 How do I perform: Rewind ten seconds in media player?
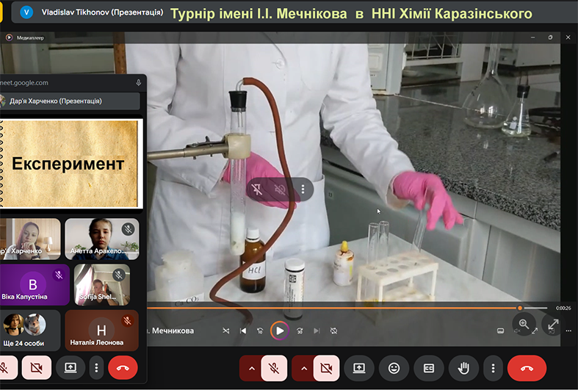pos(260,331)
